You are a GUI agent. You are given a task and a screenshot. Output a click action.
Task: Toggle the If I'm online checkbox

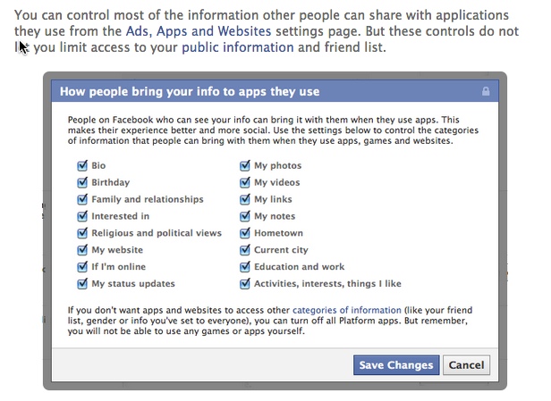click(82, 266)
